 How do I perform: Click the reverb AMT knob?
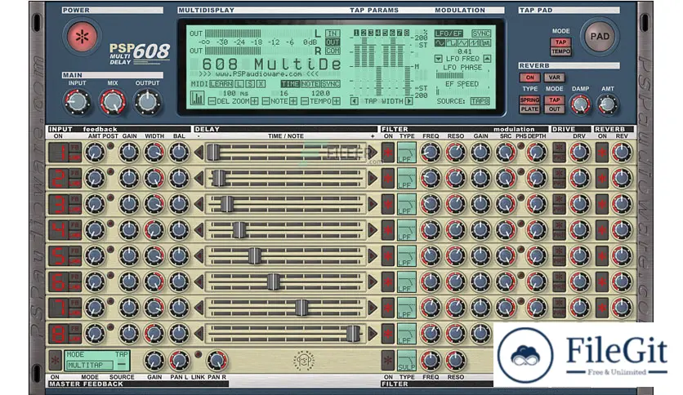(607, 104)
